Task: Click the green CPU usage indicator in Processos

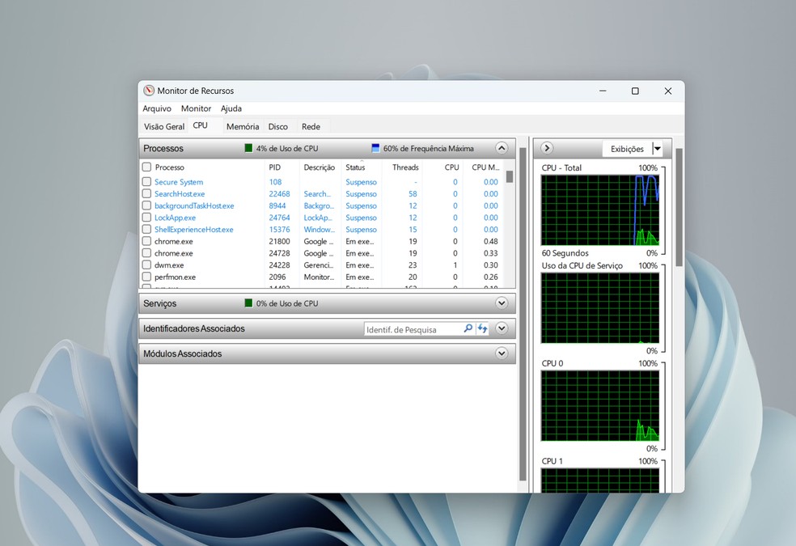Action: pyautogui.click(x=249, y=149)
